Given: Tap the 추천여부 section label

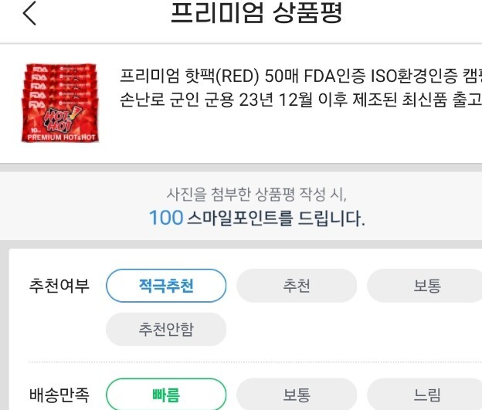Looking at the screenshot, I should click(x=59, y=286).
